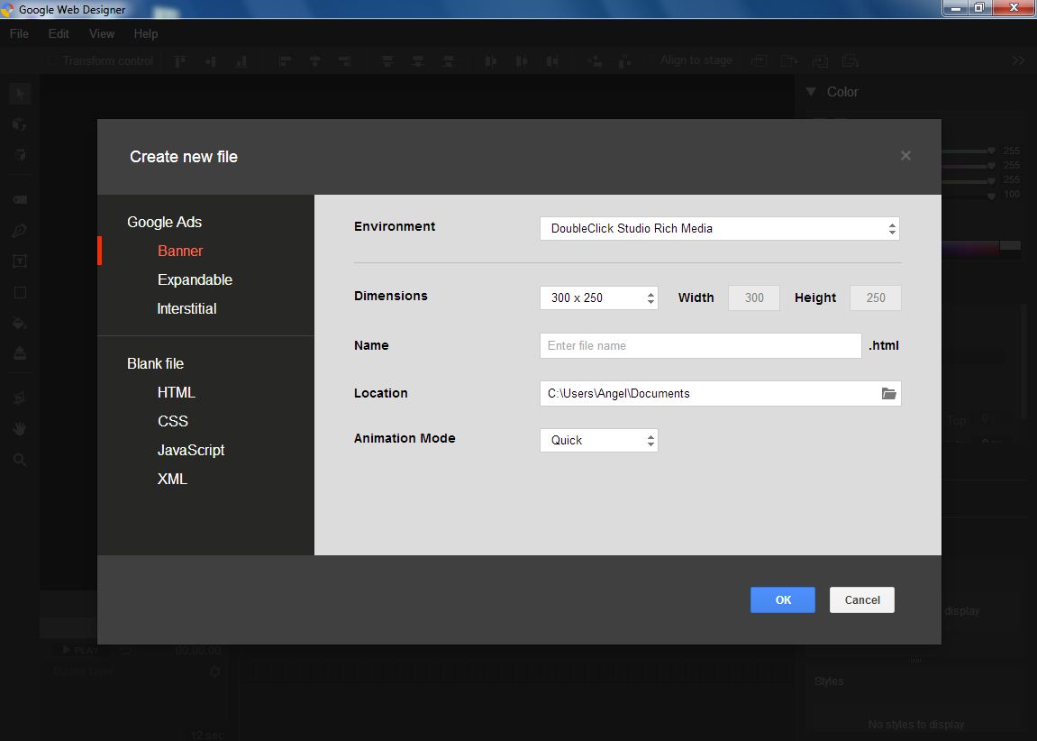Choose HTML under Blank file
The image size is (1037, 741).
(x=176, y=392)
